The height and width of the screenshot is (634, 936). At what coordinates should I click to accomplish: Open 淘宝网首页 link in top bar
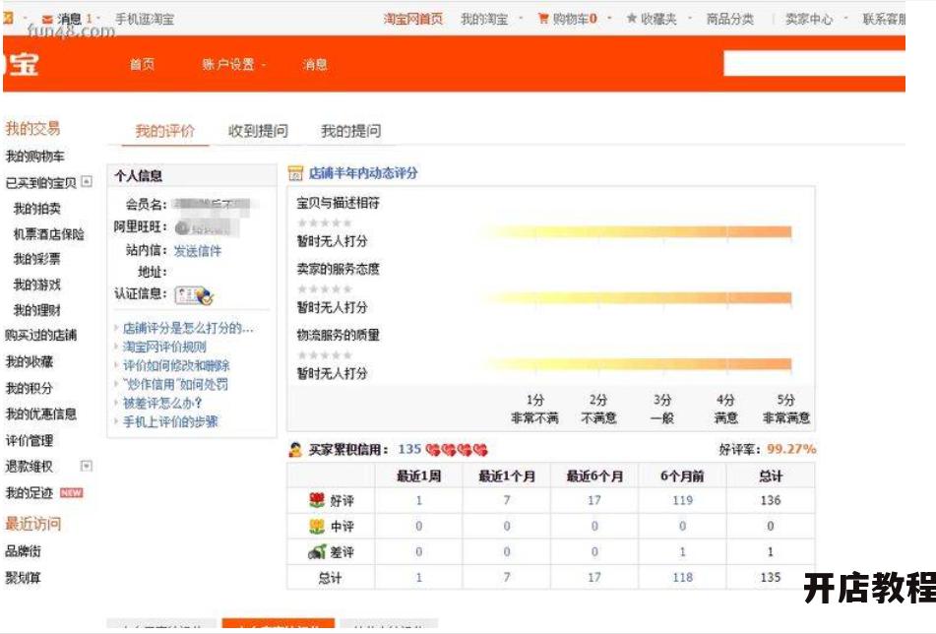point(413,19)
